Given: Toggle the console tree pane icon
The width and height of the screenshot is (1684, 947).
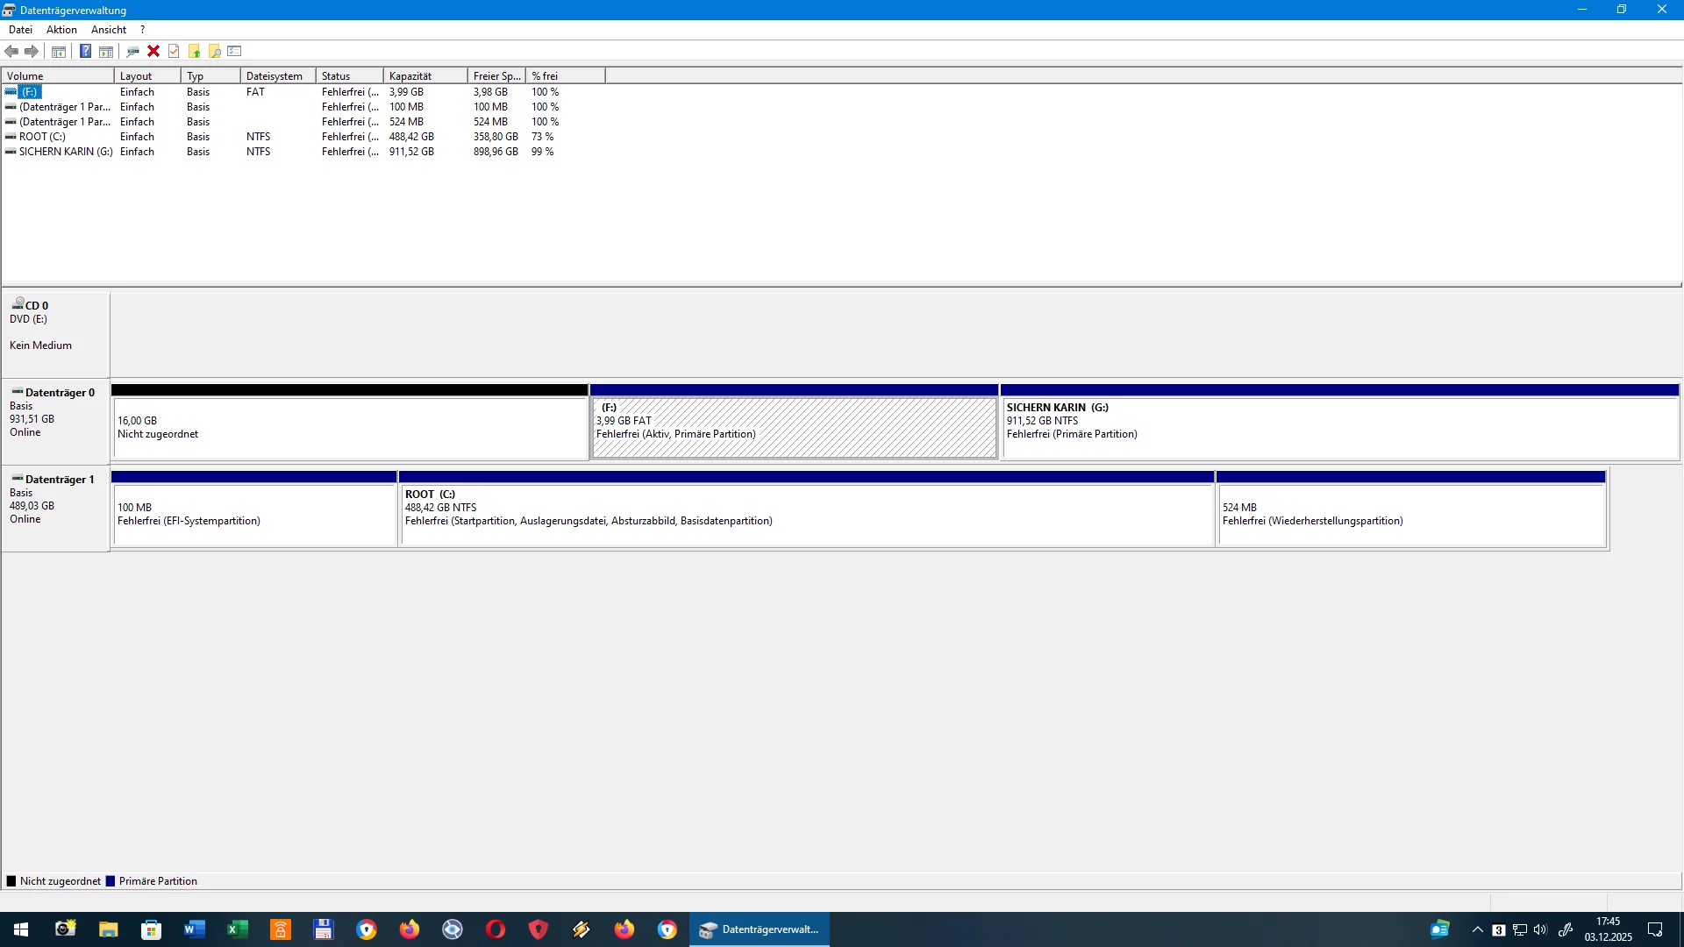Looking at the screenshot, I should point(57,51).
